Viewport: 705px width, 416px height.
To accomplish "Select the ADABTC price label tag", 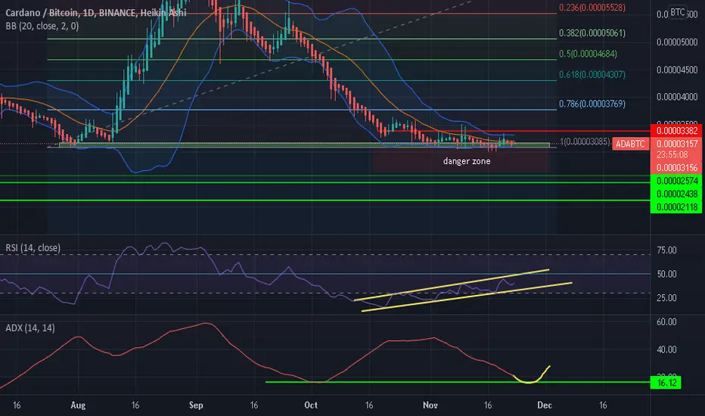I will (x=630, y=144).
